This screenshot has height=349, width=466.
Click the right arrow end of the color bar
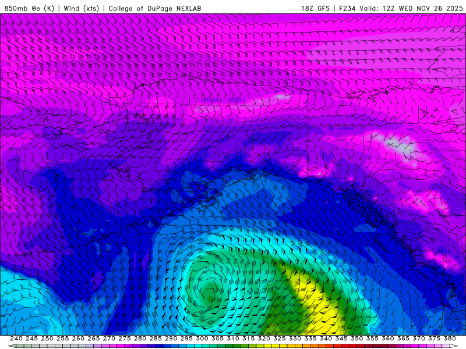tap(454, 346)
